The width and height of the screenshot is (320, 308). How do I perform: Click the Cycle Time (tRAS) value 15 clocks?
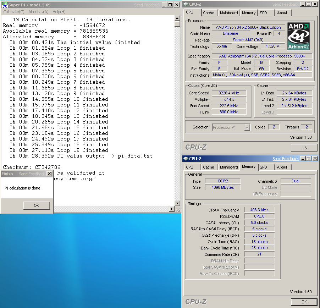click(259, 242)
